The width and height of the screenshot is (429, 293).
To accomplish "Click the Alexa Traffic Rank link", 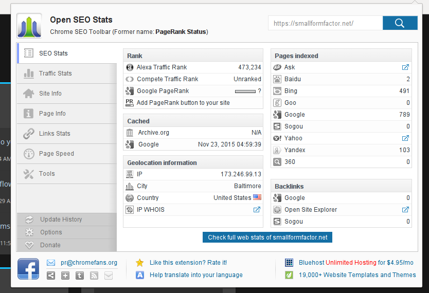I will (x=162, y=67).
